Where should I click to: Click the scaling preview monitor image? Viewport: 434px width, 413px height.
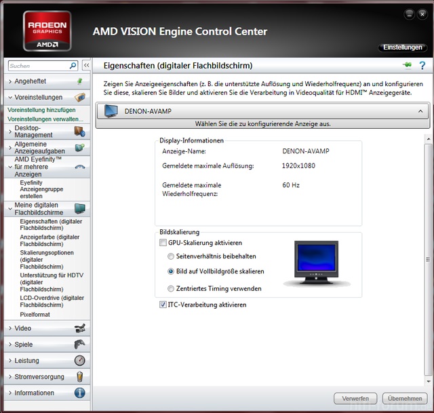pyautogui.click(x=317, y=263)
